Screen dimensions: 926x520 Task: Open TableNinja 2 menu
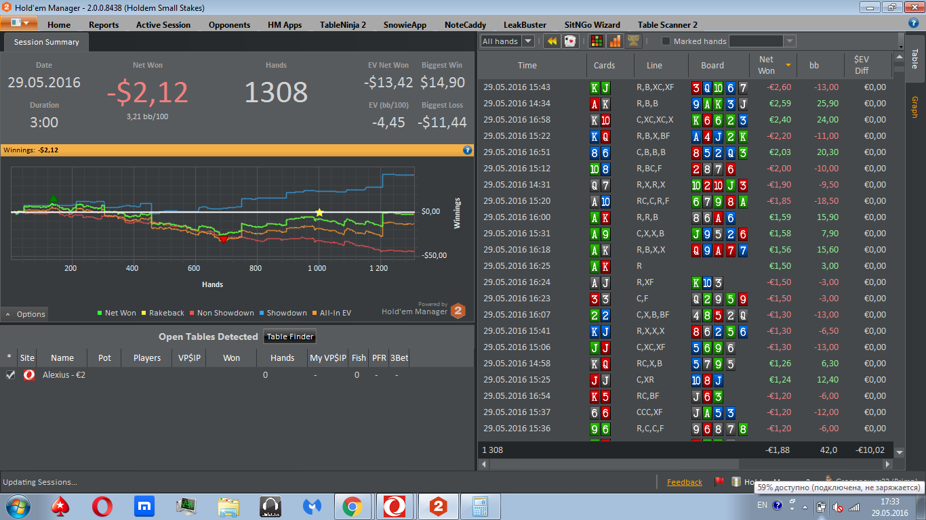tap(343, 24)
